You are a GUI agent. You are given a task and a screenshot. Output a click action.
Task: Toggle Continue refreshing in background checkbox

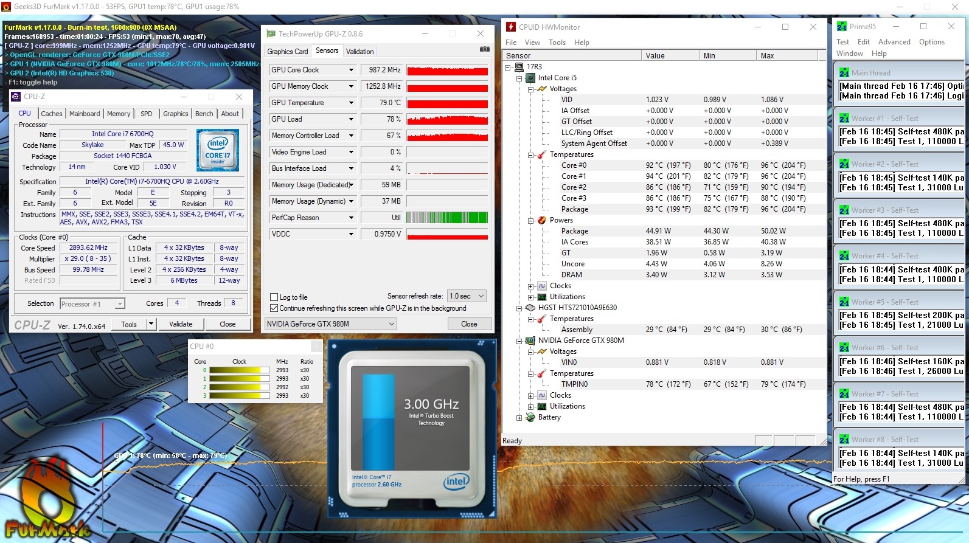274,308
